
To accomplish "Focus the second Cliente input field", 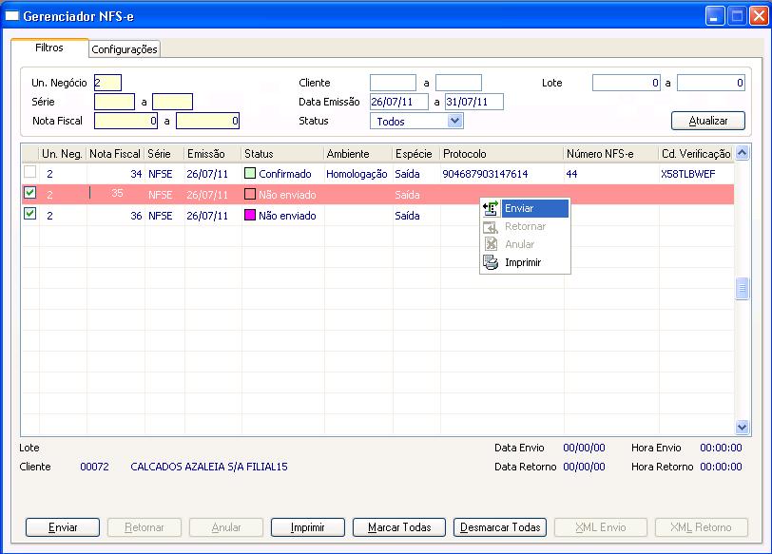I will 458,83.
